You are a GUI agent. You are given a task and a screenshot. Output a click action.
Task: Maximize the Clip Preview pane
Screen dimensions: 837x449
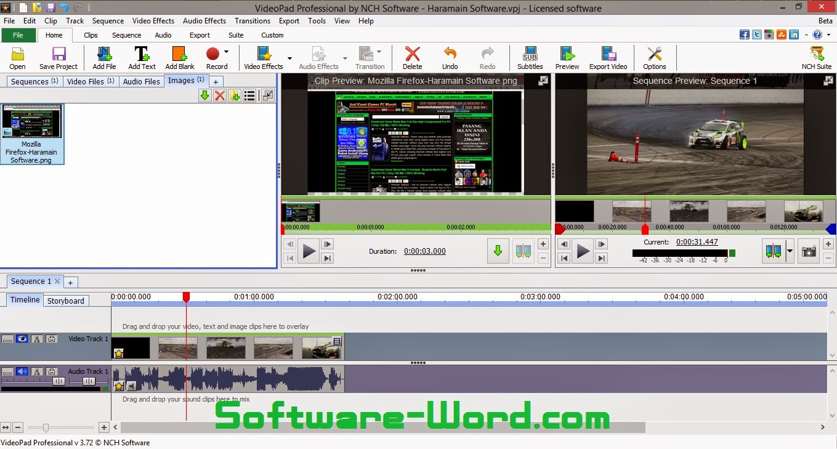[543, 80]
